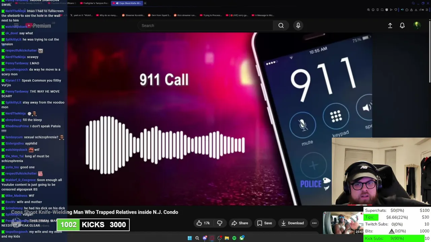The height and width of the screenshot is (242, 431).
Task: Click the YouTube search magnifier button
Action: click(281, 26)
